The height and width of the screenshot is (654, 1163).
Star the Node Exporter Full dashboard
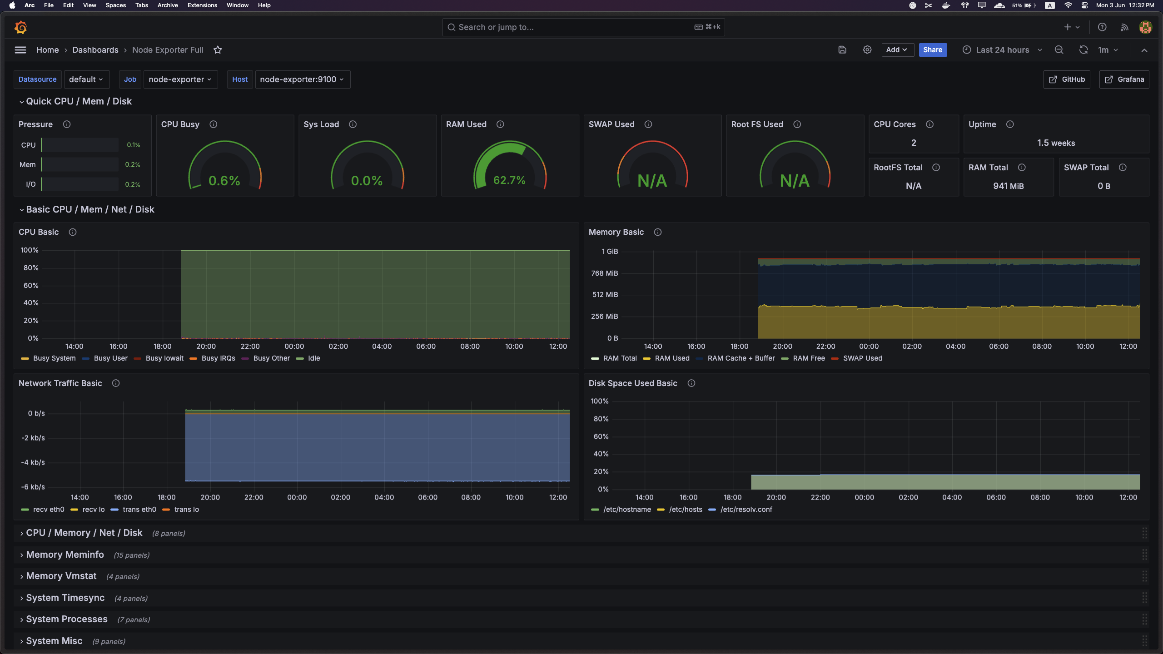click(x=218, y=50)
